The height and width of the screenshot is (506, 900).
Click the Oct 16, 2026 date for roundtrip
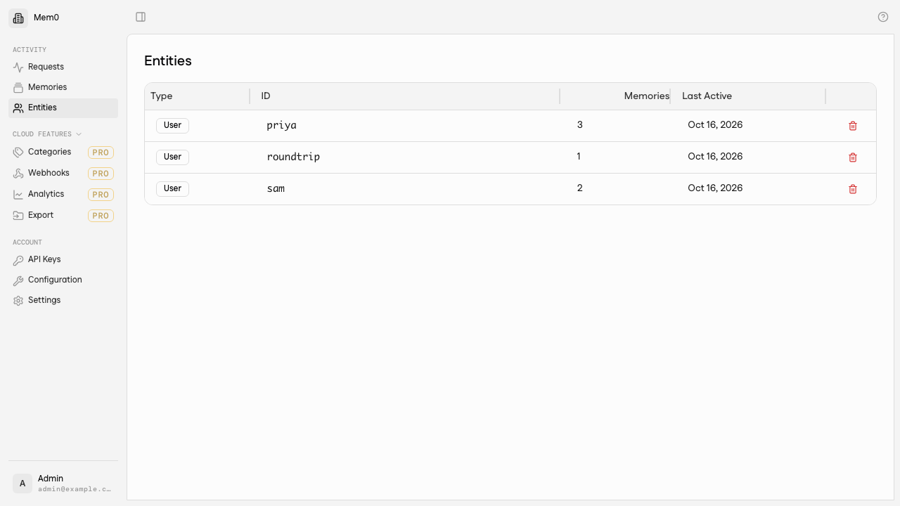tap(715, 157)
